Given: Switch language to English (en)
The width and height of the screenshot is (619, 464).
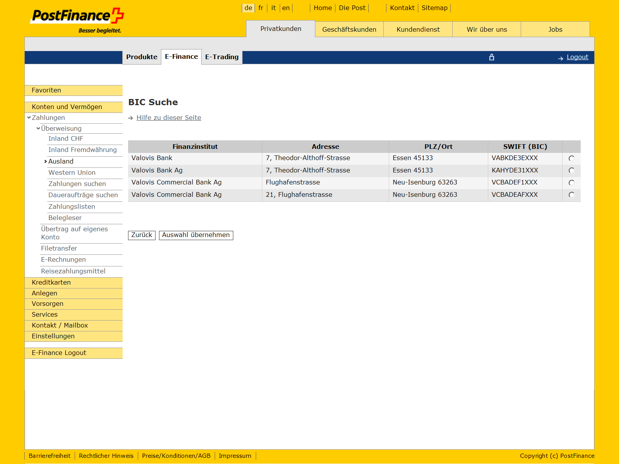Looking at the screenshot, I should (x=286, y=8).
